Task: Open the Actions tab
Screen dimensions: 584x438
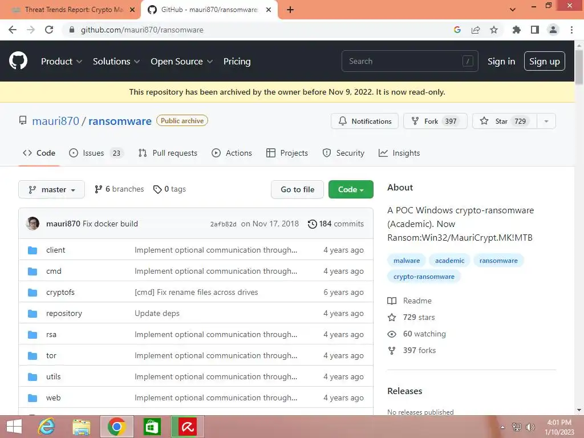Action: (x=232, y=153)
